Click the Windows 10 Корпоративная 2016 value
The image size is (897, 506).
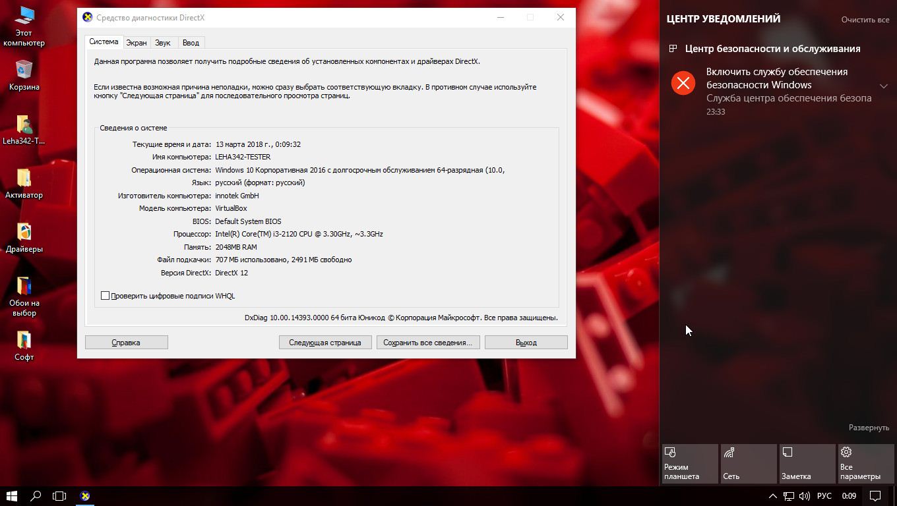tap(360, 170)
